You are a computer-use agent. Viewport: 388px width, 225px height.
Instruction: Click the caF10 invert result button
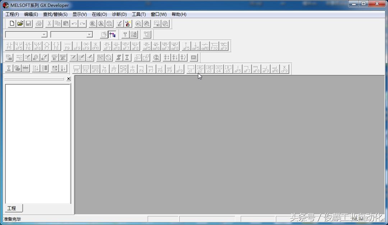tap(205, 46)
